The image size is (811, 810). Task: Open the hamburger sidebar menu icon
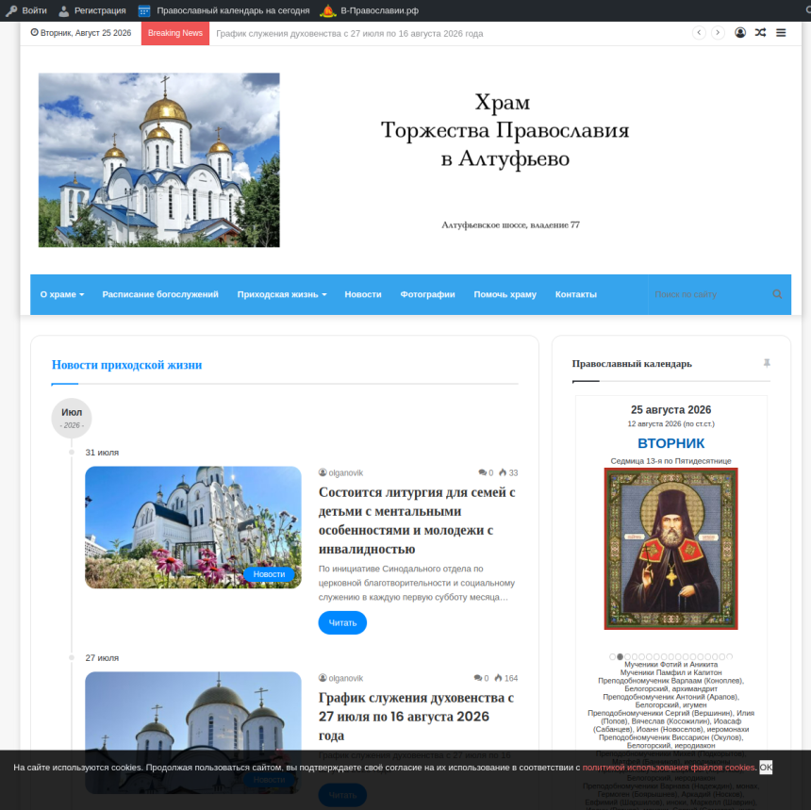point(781,33)
